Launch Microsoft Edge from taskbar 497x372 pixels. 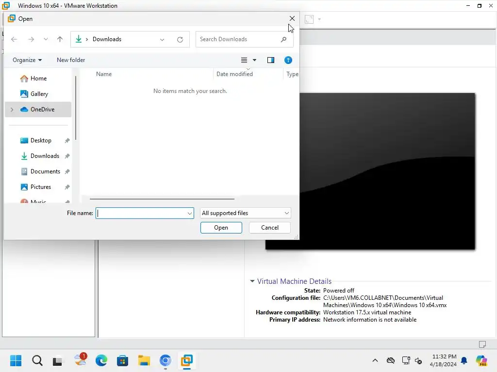pos(101,360)
